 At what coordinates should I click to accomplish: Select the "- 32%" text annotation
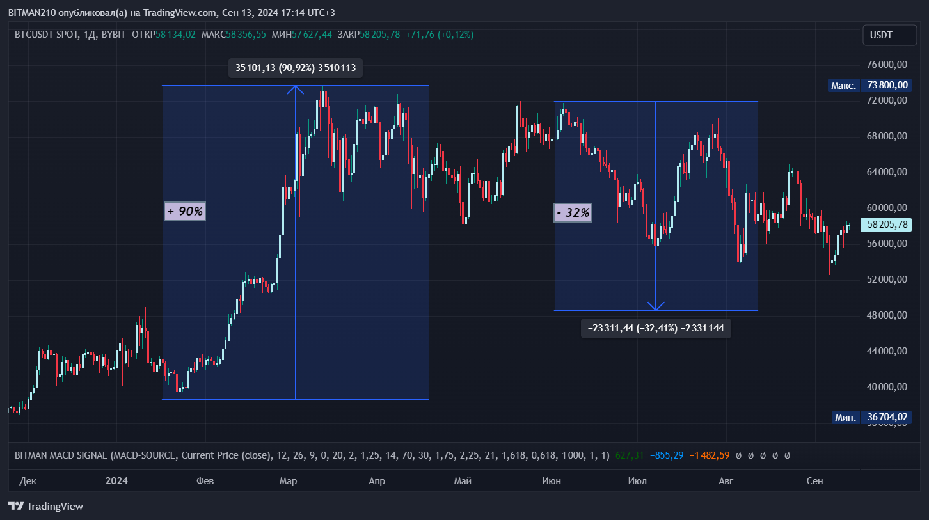(x=573, y=213)
